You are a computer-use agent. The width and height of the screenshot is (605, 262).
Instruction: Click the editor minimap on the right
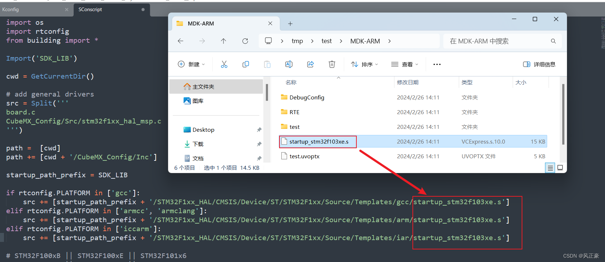602,33
